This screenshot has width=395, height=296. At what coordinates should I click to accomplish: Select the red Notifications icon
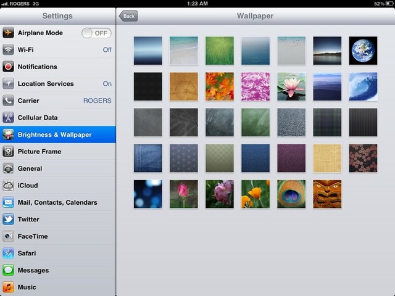point(8,67)
